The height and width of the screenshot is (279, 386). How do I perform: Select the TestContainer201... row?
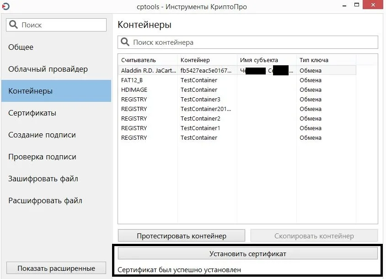(237, 109)
